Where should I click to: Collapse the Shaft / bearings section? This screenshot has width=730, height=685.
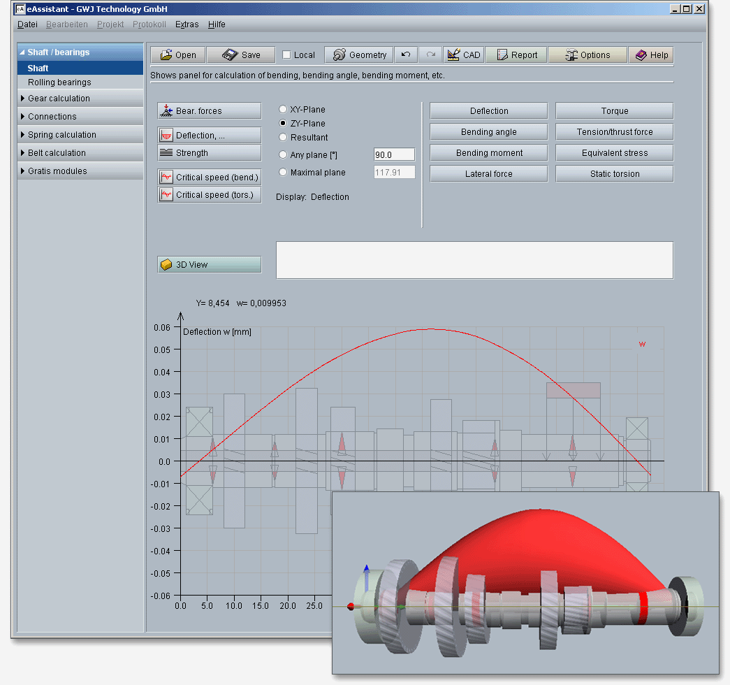coord(59,52)
